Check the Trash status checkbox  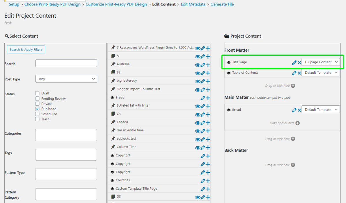[x=37, y=119]
